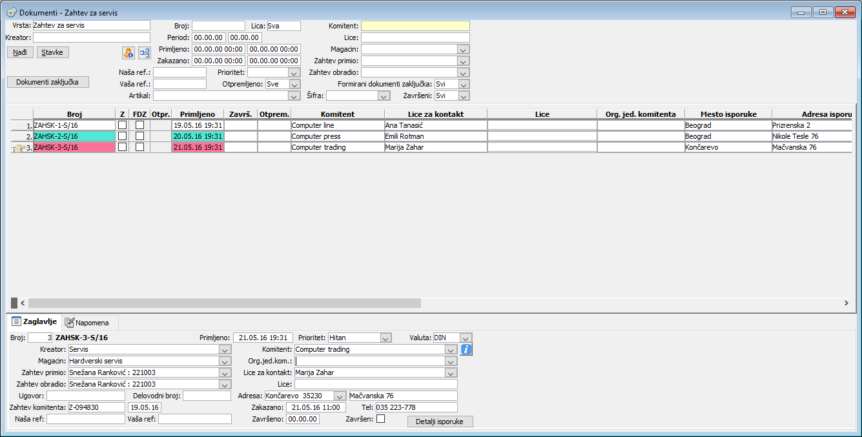Click the top Kreator filter input field
The width and height of the screenshot is (862, 437).
pos(91,37)
